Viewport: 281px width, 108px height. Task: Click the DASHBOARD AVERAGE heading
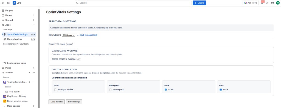coord(64,51)
